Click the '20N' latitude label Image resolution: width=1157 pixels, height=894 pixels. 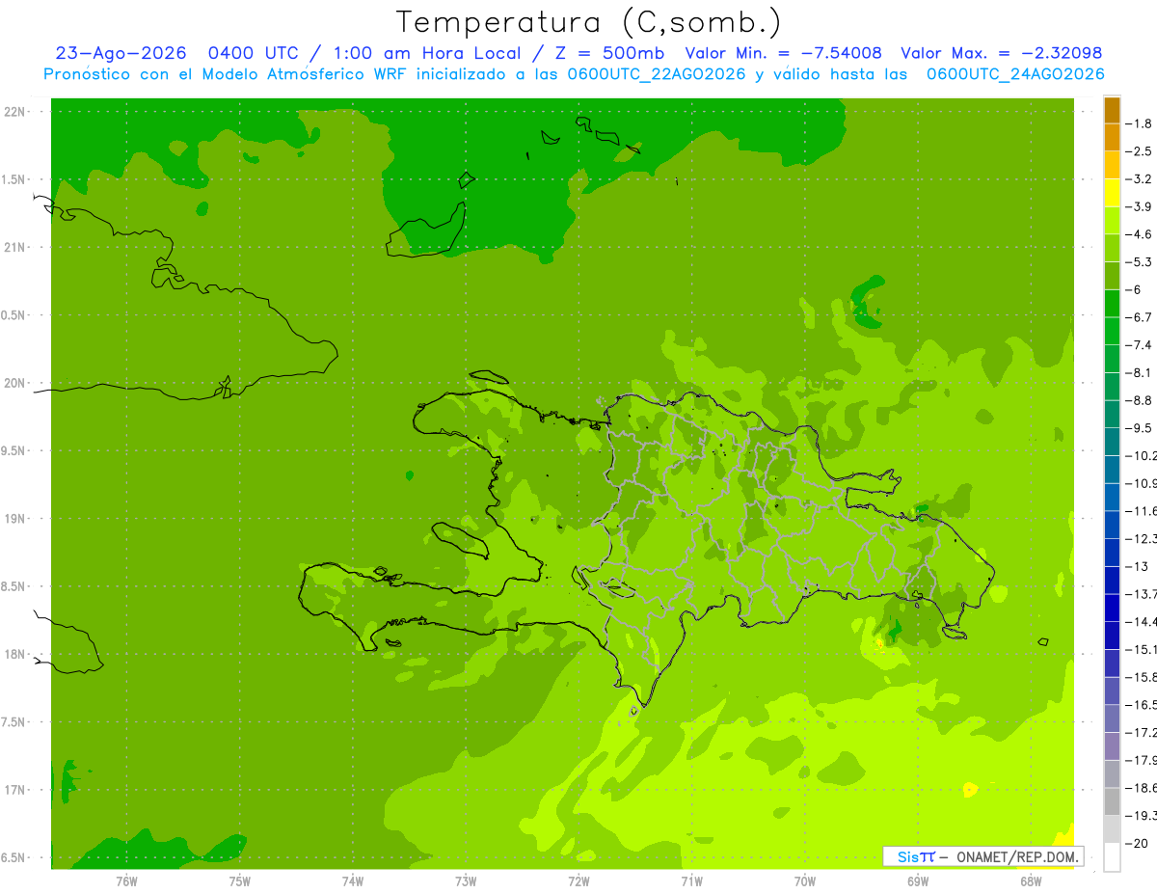click(x=14, y=384)
